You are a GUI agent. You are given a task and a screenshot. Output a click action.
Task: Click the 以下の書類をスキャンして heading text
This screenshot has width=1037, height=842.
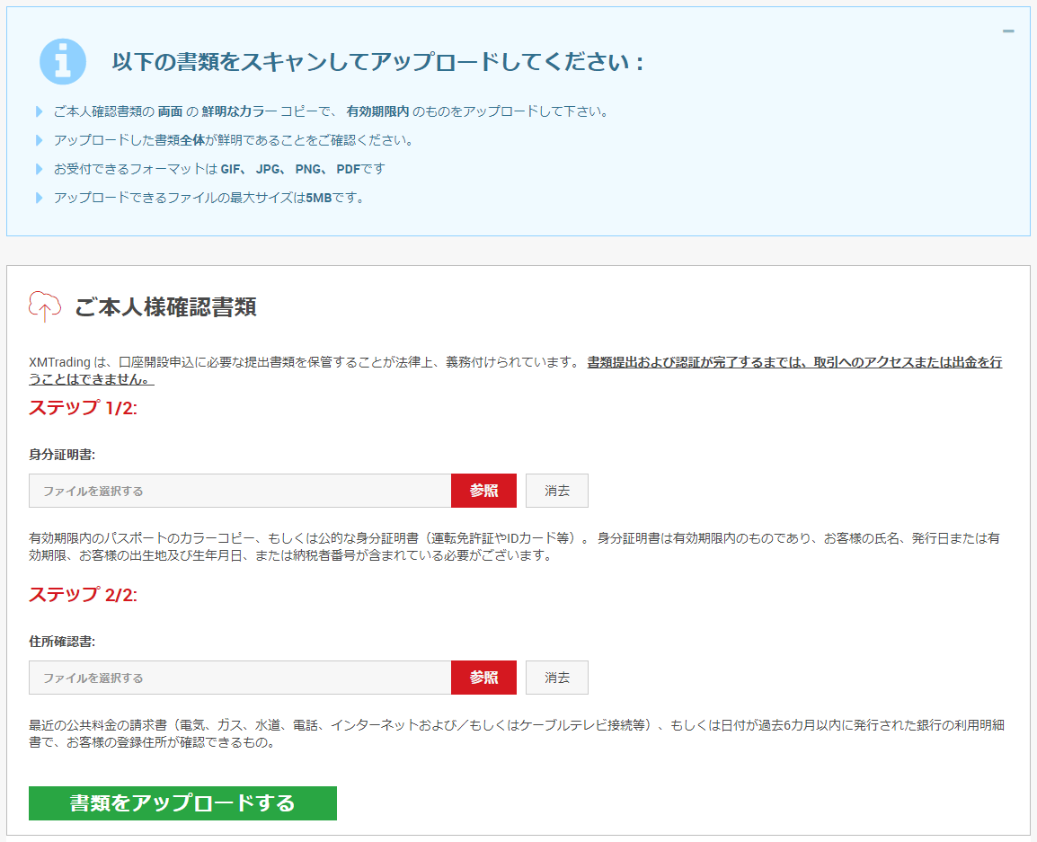(377, 62)
